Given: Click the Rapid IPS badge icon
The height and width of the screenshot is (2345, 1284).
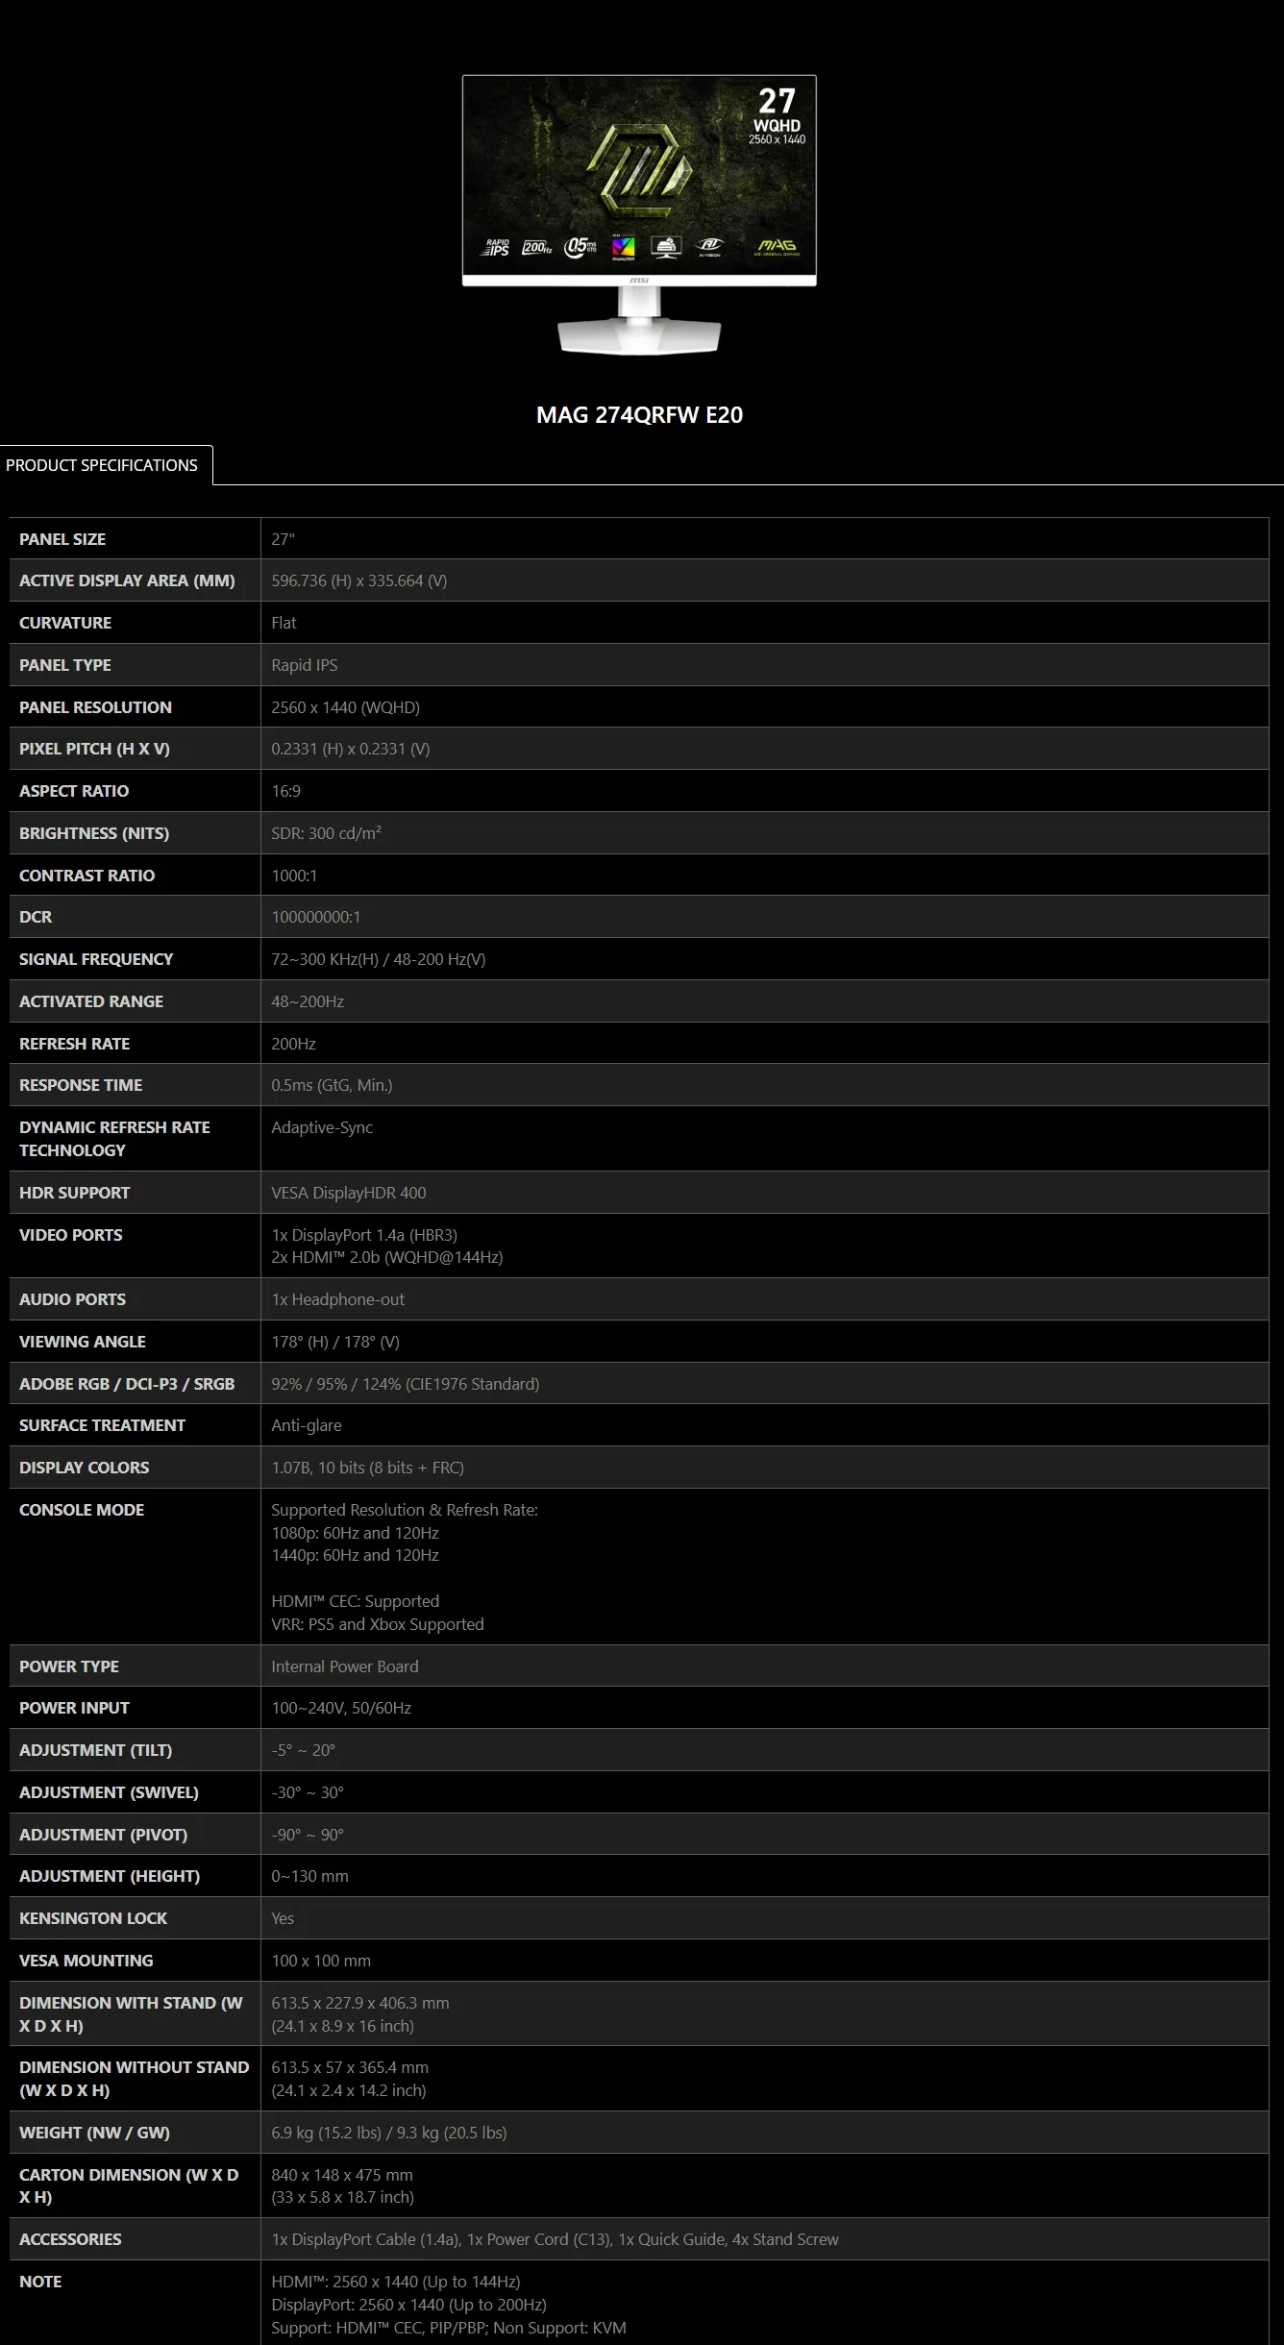Looking at the screenshot, I should click(495, 248).
